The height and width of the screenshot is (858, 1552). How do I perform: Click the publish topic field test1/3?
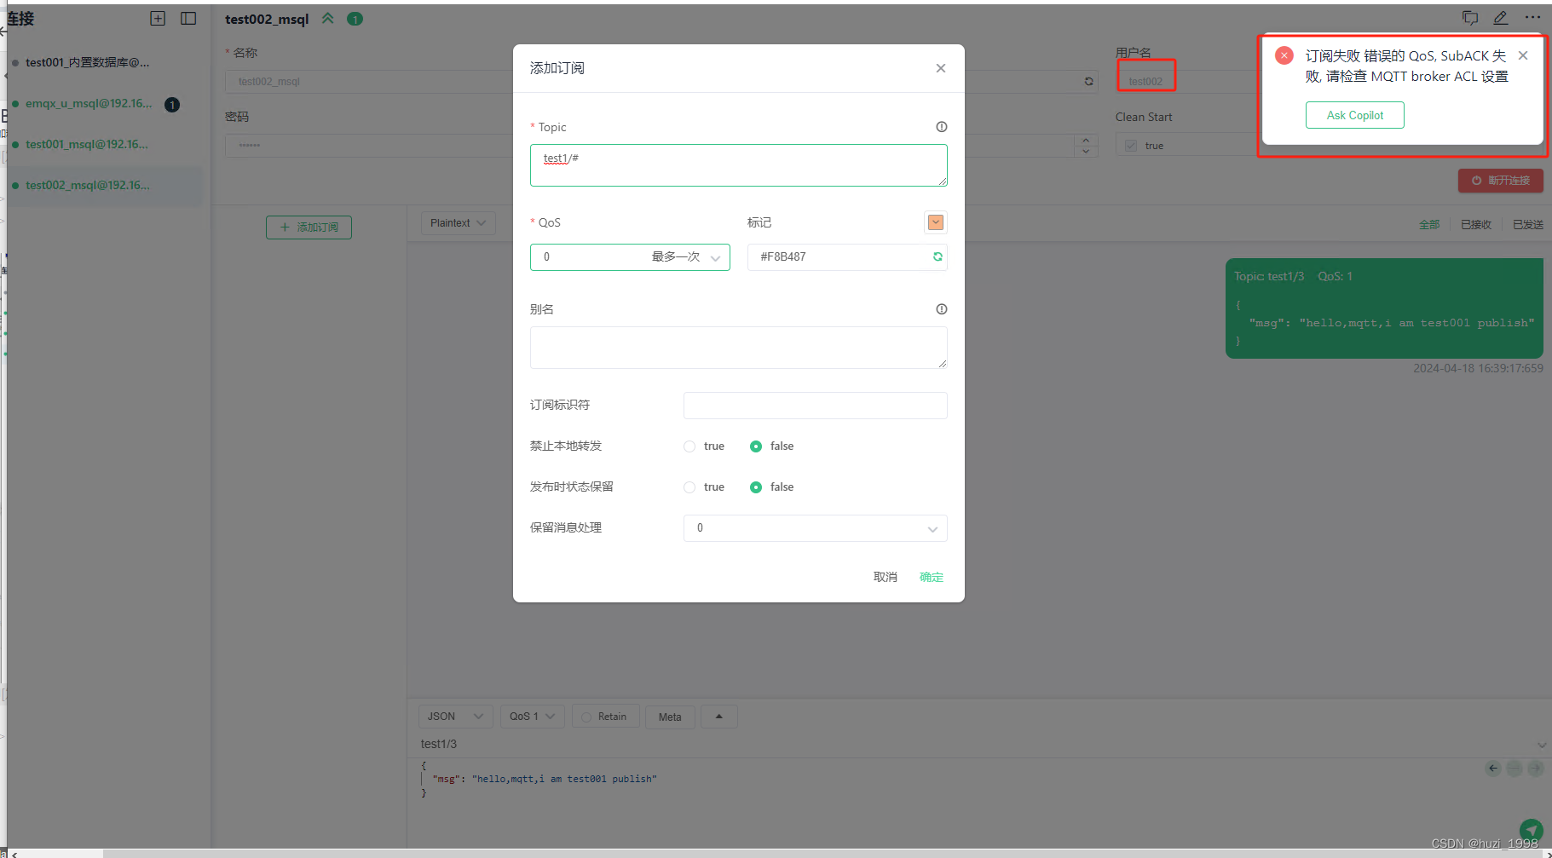(x=976, y=745)
